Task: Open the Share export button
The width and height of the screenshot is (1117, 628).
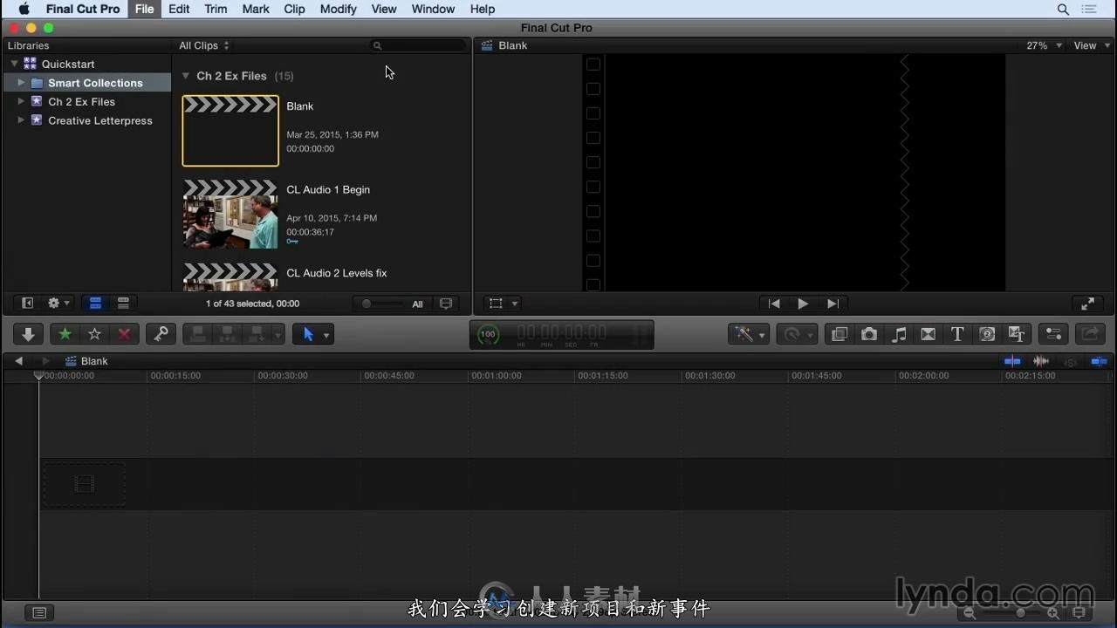Action: 1089,334
